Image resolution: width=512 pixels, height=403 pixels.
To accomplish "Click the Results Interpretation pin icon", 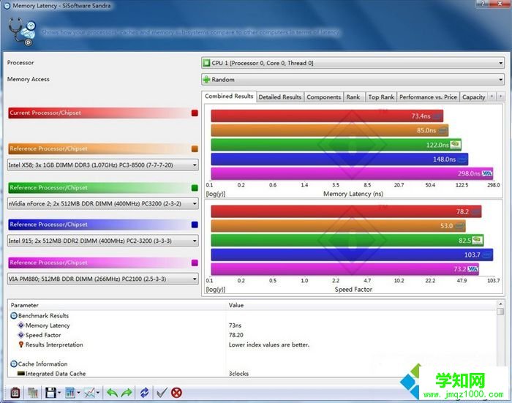I will [21, 344].
